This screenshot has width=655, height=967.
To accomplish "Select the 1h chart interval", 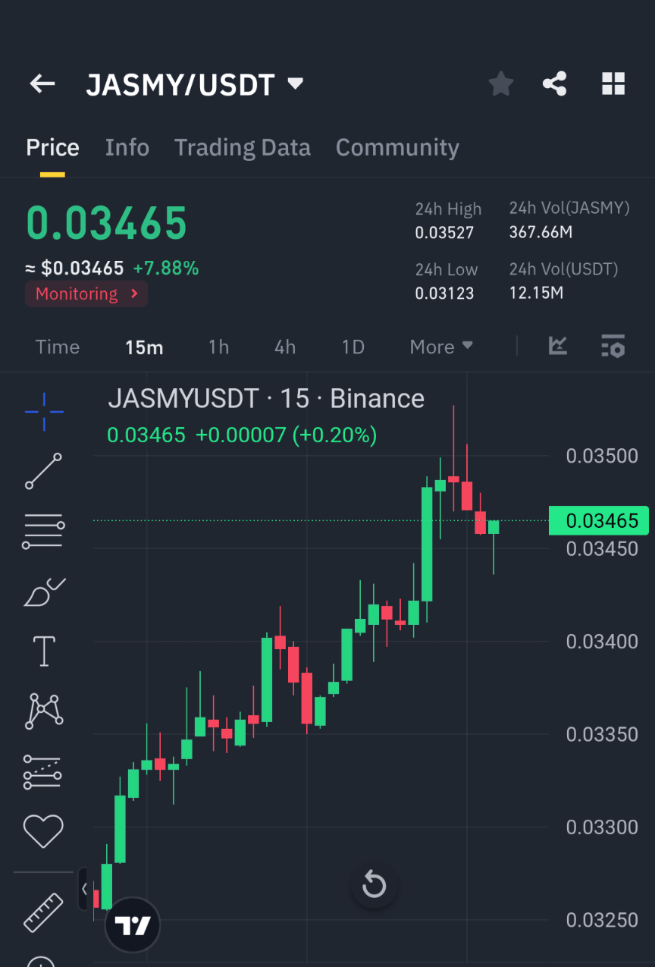I will coord(218,347).
